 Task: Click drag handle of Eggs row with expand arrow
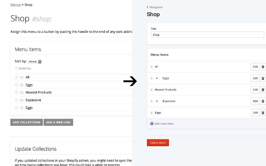point(151,78)
